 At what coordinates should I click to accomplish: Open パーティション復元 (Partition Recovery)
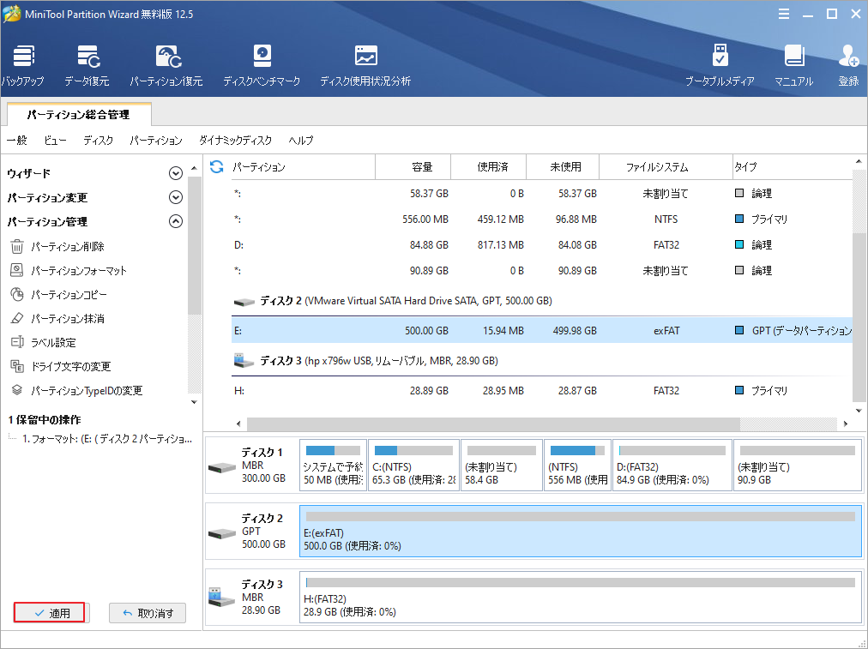[x=166, y=66]
